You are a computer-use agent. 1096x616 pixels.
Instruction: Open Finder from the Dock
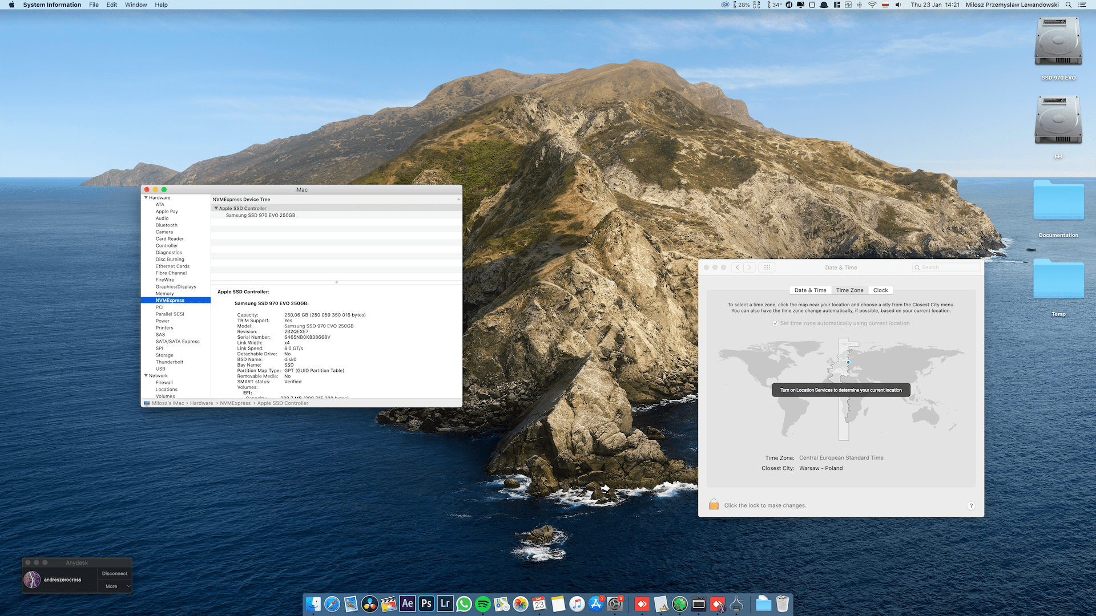313,603
